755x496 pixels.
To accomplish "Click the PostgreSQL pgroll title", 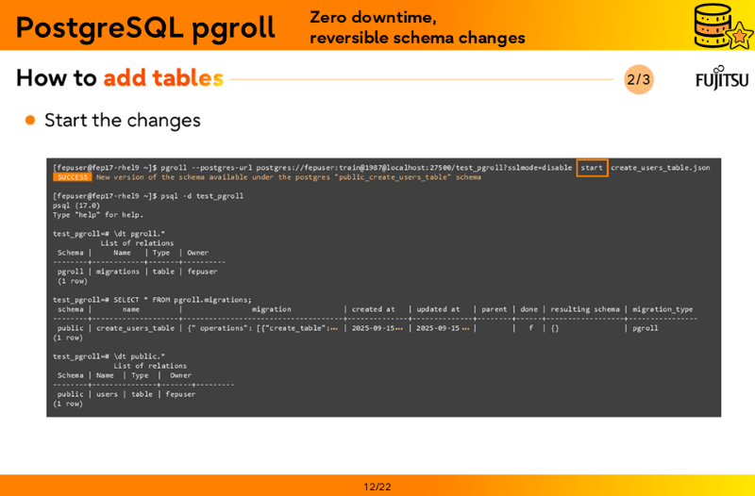I will click(145, 27).
